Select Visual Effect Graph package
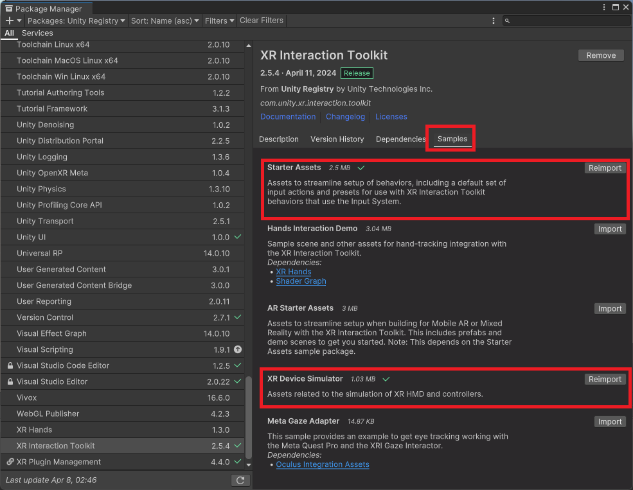 [x=122, y=333]
